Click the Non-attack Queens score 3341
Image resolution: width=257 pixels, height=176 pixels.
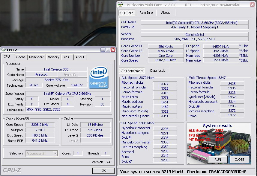(x=165, y=116)
